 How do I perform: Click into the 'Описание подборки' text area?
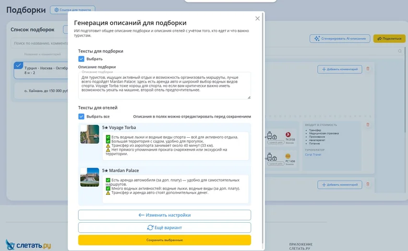pyautogui.click(x=165, y=85)
